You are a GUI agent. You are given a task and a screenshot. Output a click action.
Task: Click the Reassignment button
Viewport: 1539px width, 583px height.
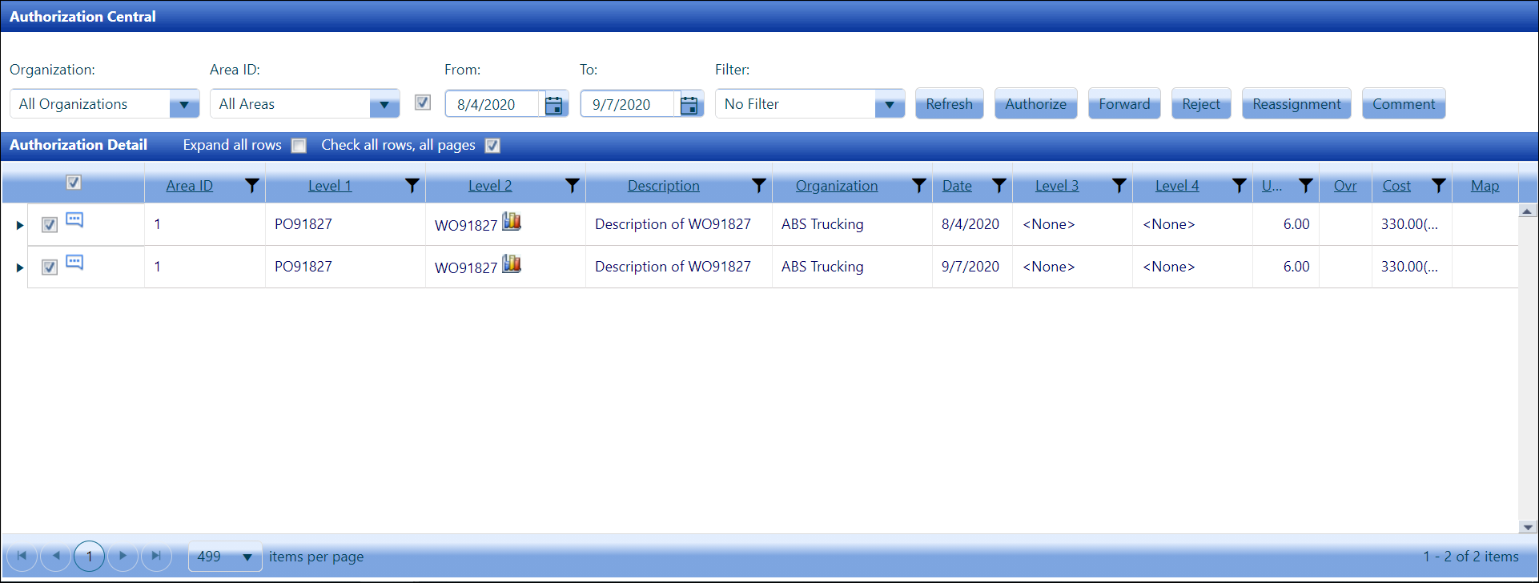point(1296,104)
